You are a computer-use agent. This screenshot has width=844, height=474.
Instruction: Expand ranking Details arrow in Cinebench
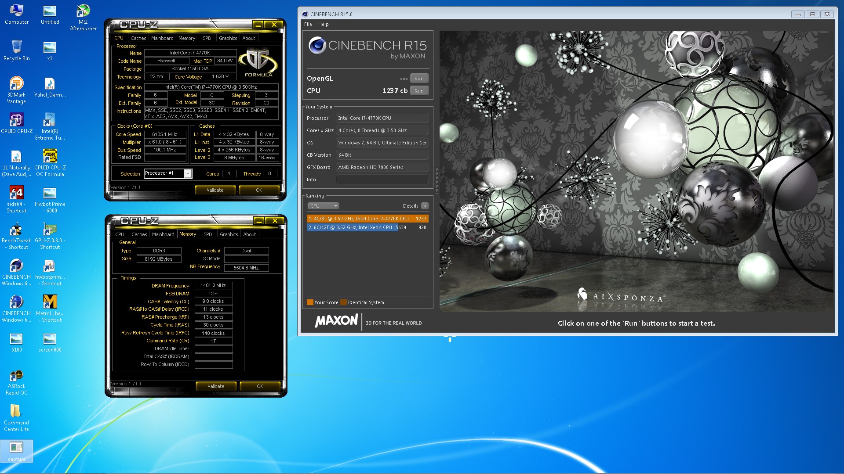tap(425, 206)
